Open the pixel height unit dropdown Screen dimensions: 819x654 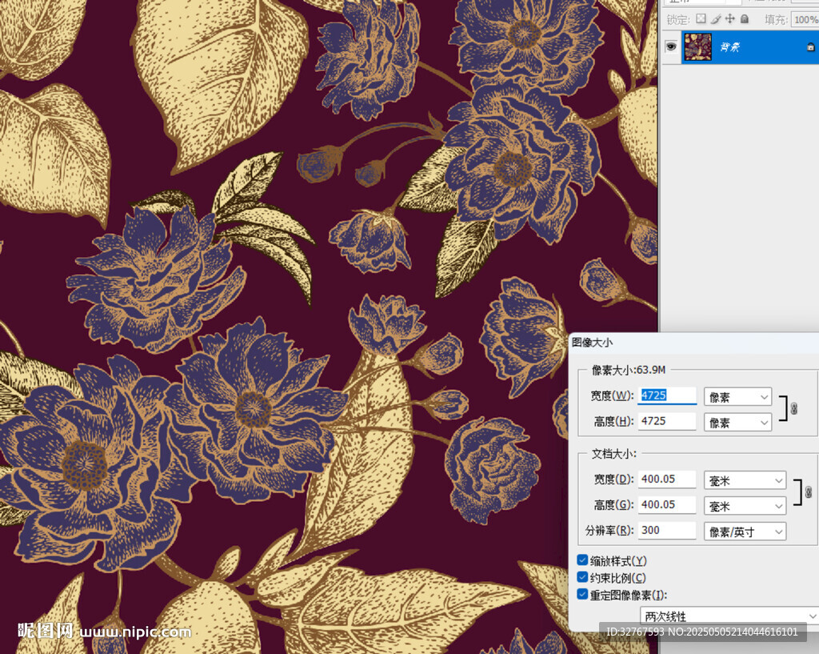coord(737,423)
